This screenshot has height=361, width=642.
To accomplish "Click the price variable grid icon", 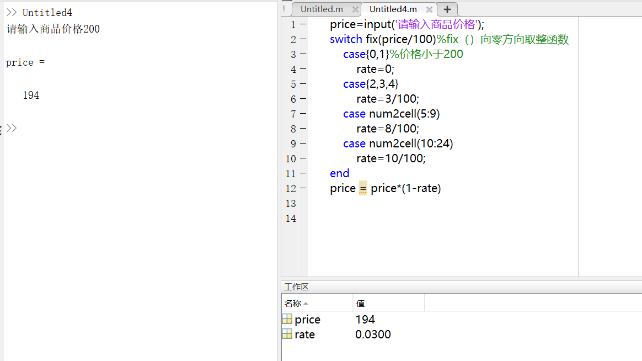I will click(x=287, y=319).
